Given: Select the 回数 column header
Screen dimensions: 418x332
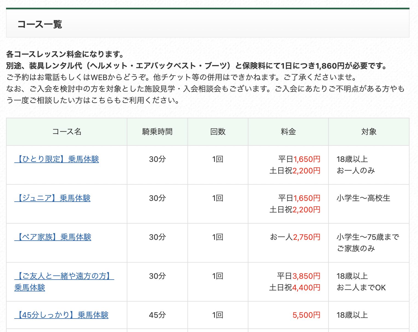Looking at the screenshot, I should point(218,132).
